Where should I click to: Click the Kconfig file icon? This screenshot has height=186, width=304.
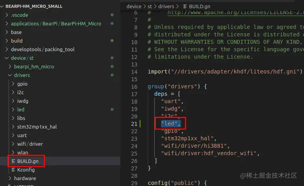13,170
